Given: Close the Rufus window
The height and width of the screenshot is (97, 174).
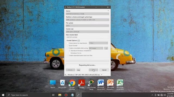Looking at the screenshot, I should point(108,7).
